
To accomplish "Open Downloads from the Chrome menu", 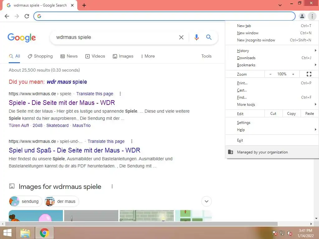I will tap(272, 58).
